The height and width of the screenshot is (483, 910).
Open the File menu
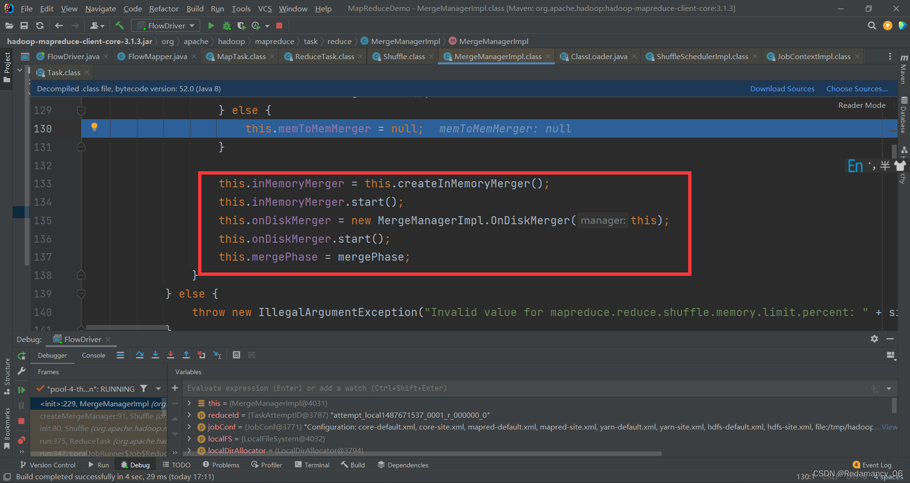pos(27,9)
